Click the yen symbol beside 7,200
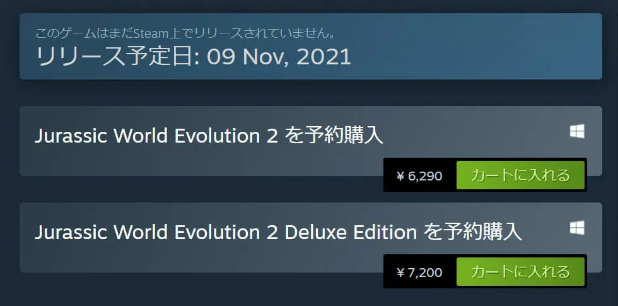The width and height of the screenshot is (618, 306). [400, 273]
